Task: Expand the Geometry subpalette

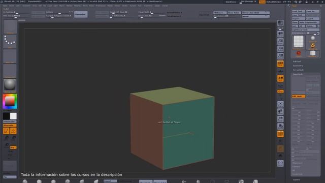Action: tap(298, 66)
